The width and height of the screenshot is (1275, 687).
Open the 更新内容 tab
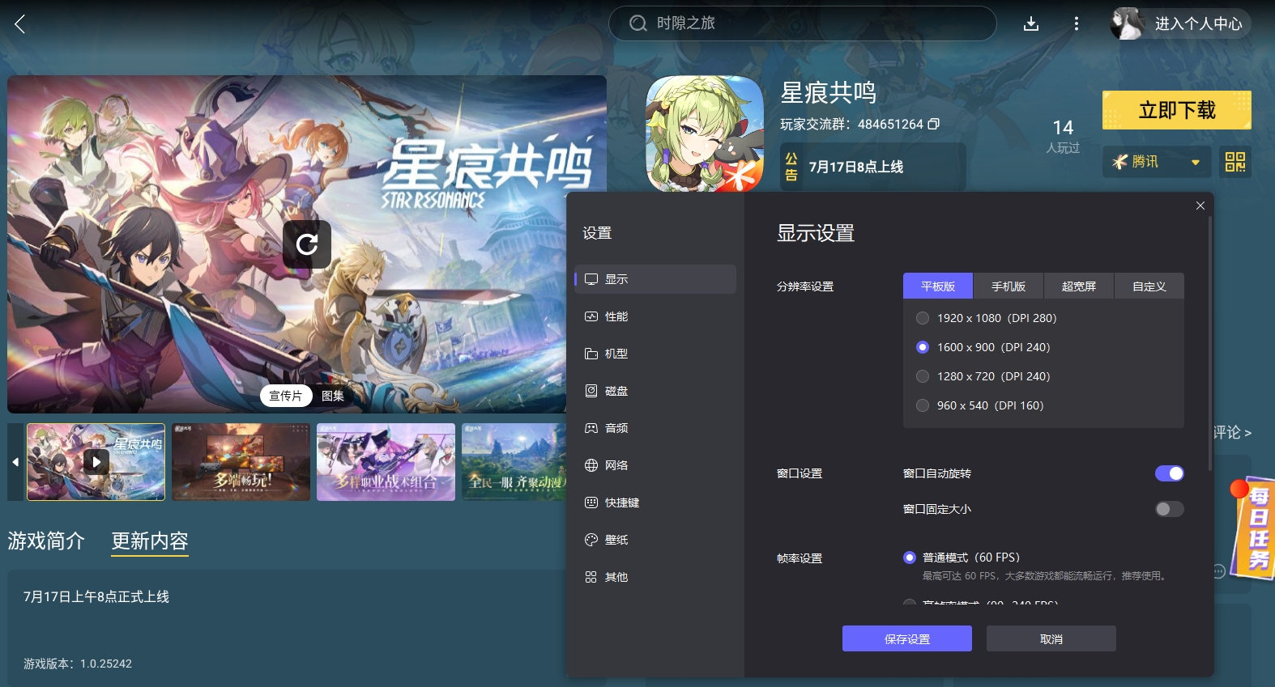(150, 541)
